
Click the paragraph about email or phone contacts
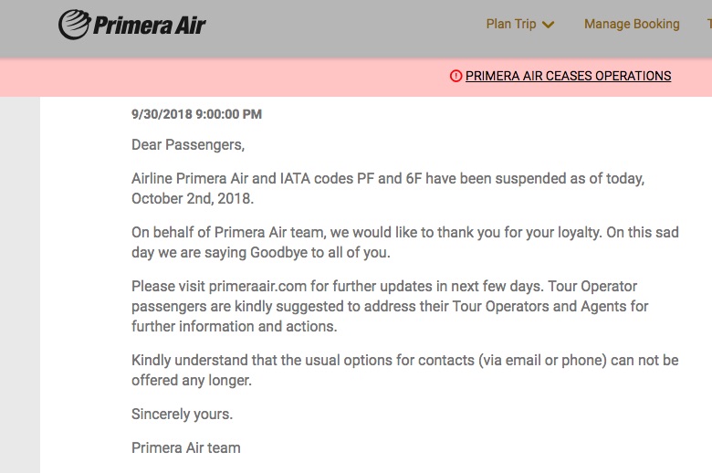click(404, 369)
